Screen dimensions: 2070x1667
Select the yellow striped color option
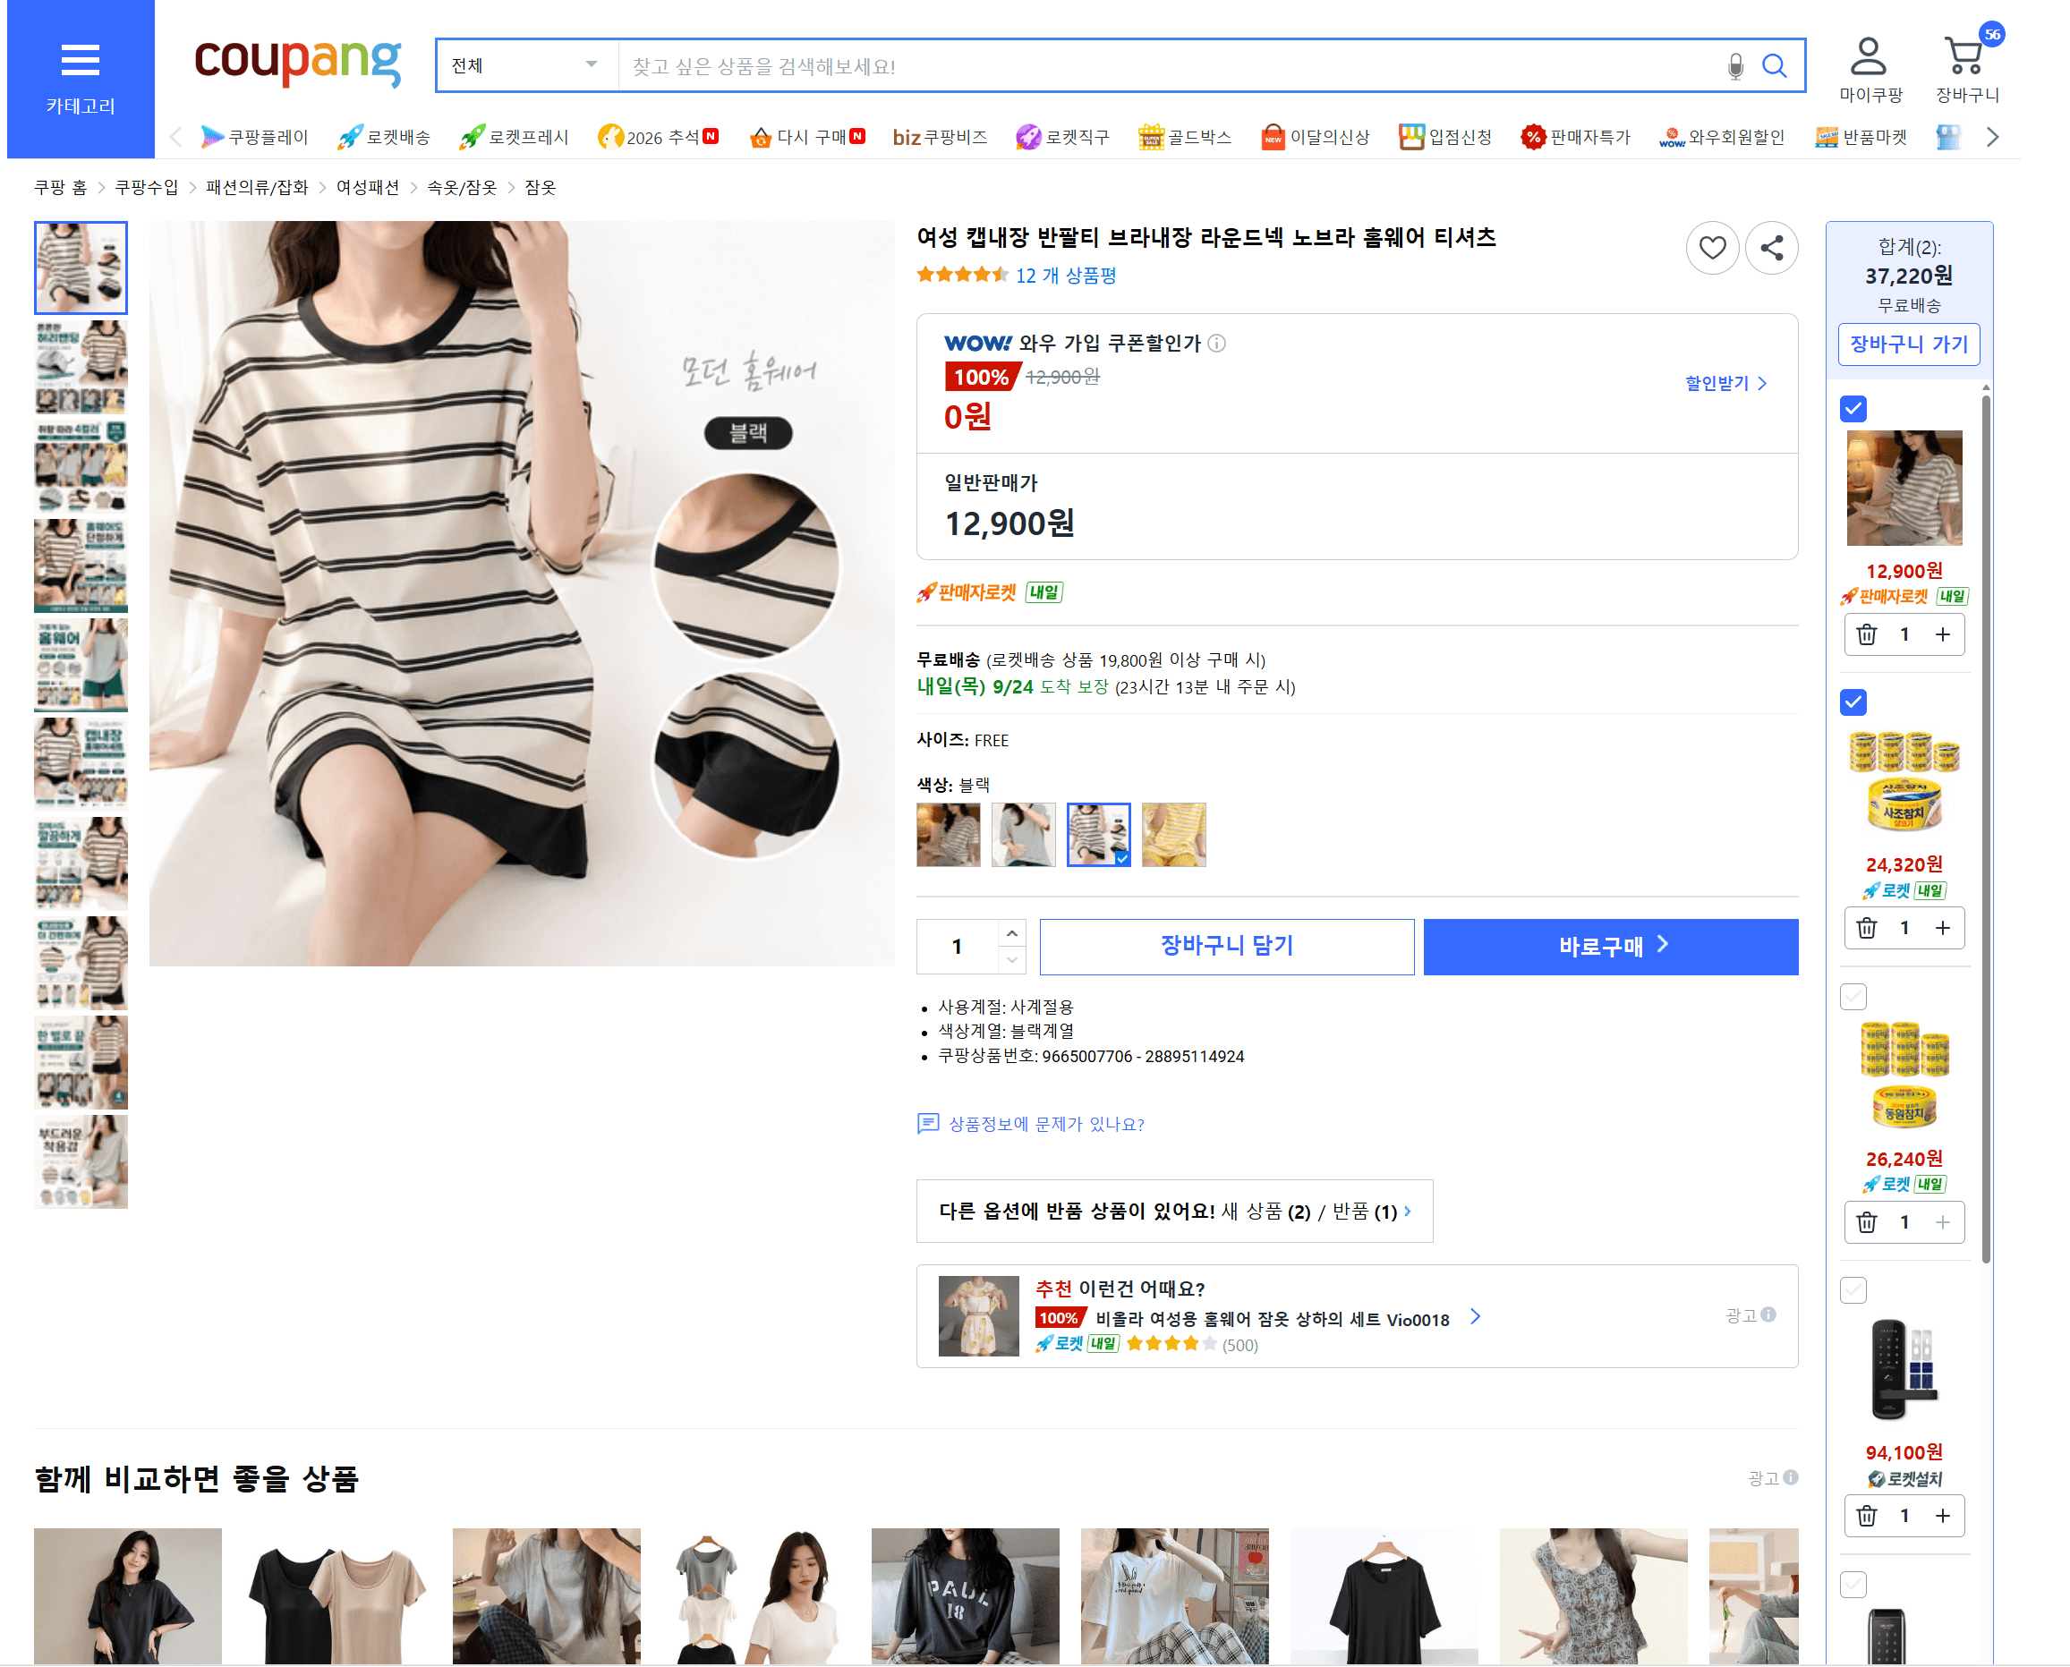1174,836
